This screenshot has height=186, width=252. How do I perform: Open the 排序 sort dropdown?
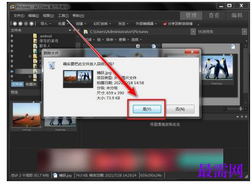pyautogui.click(x=111, y=39)
